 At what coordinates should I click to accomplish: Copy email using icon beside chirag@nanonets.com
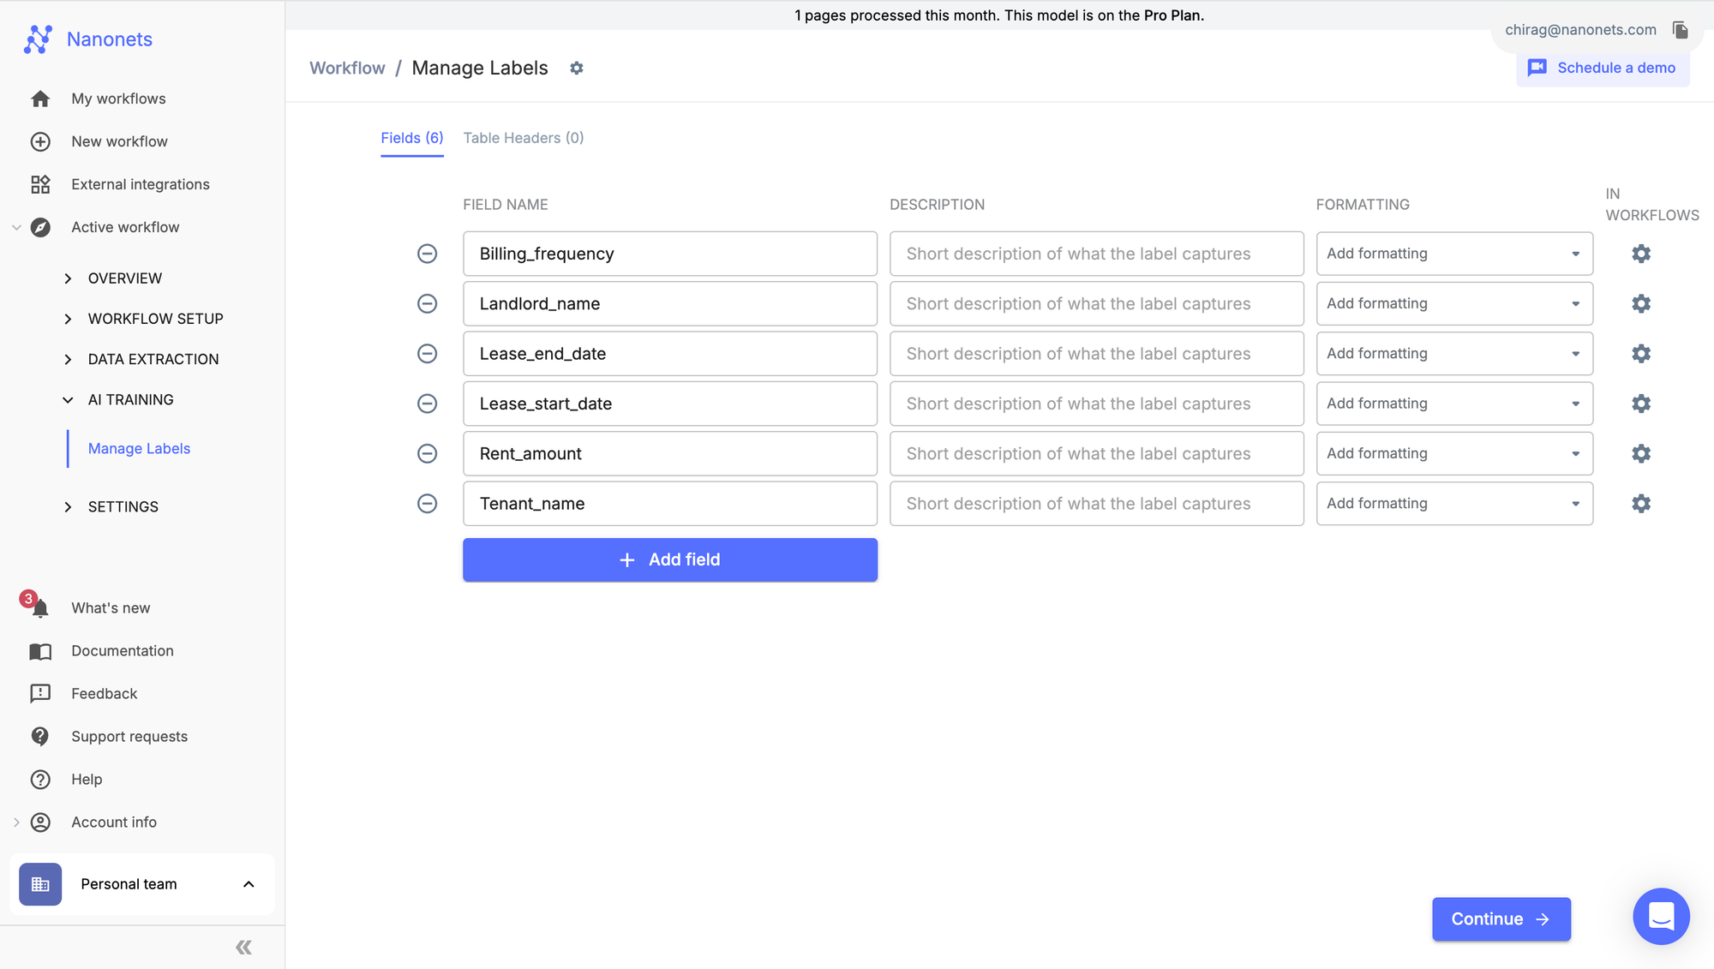(1681, 30)
